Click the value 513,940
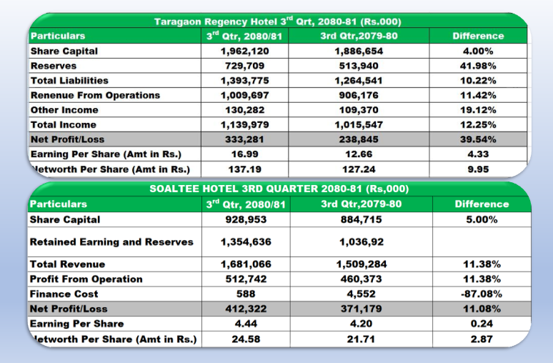The image size is (553, 363). point(359,66)
